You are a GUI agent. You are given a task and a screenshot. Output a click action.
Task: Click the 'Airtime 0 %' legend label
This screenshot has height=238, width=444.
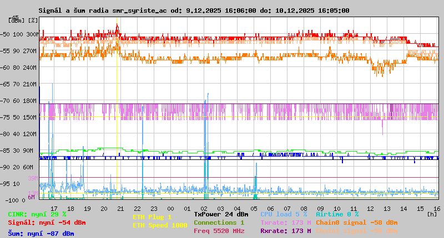point(337,214)
